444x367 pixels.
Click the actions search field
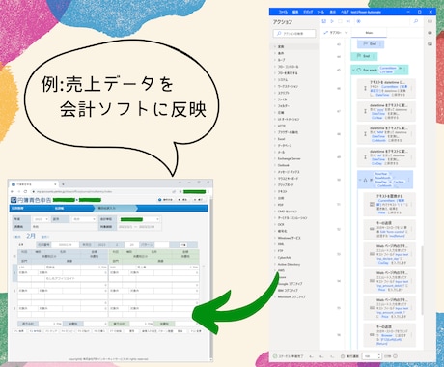click(294, 34)
